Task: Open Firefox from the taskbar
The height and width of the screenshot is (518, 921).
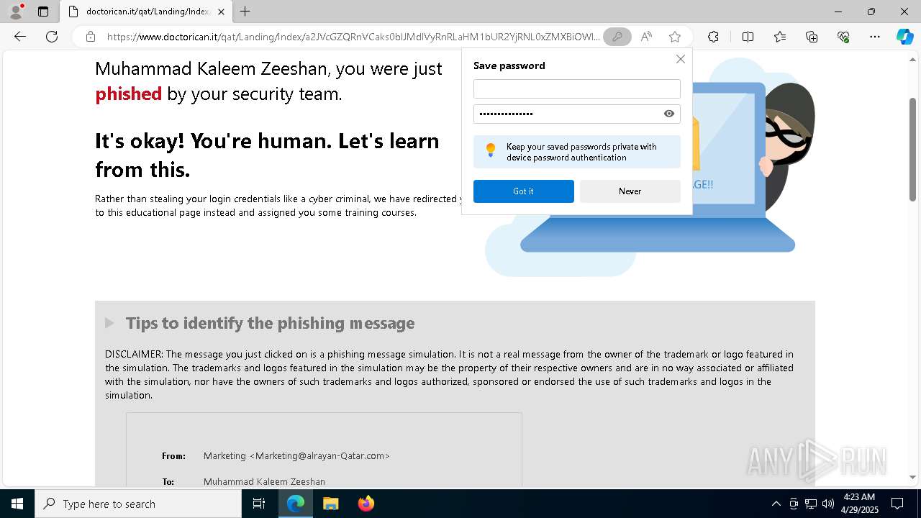Action: (x=366, y=504)
